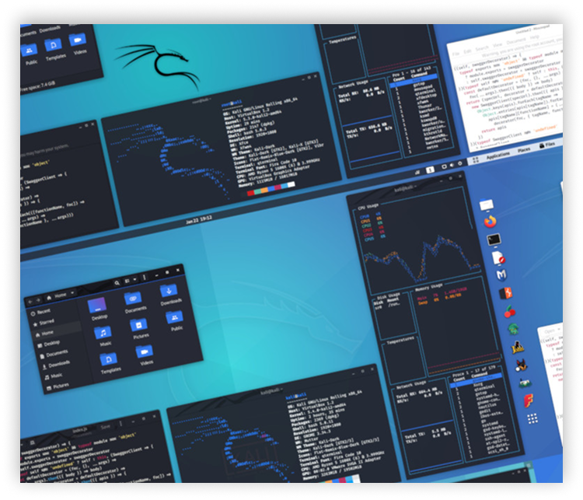Open view options dropdown arrow in file manager
Image resolution: width=583 pixels, height=500 pixels.
(x=134, y=279)
